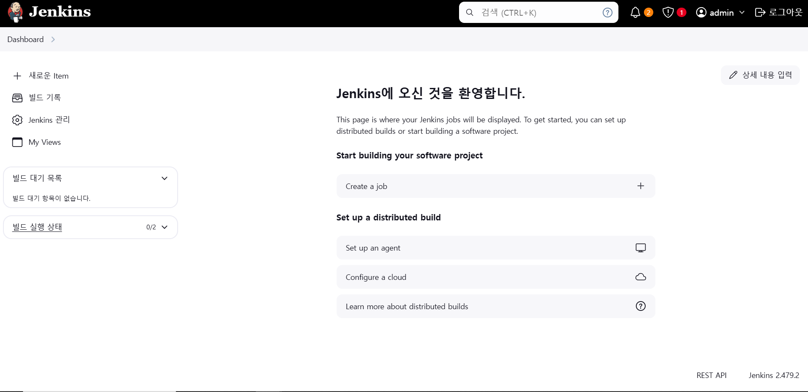Click the 'Jenkins에 오신 것을 환영합니다.' heading
The height and width of the screenshot is (392, 808).
431,93
